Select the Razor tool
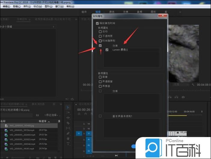 [68, 123]
